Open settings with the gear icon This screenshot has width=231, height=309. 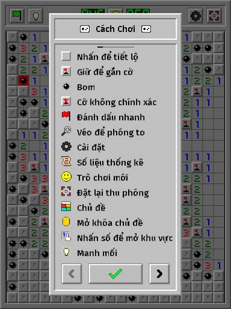point(196,15)
